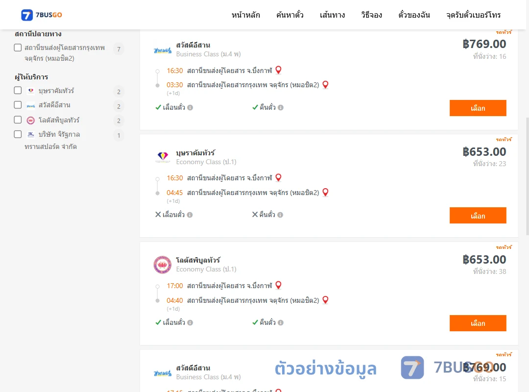Show เลื่อนตั๋ว info for โลตัสพิบูลทัวร์ trip

point(190,323)
